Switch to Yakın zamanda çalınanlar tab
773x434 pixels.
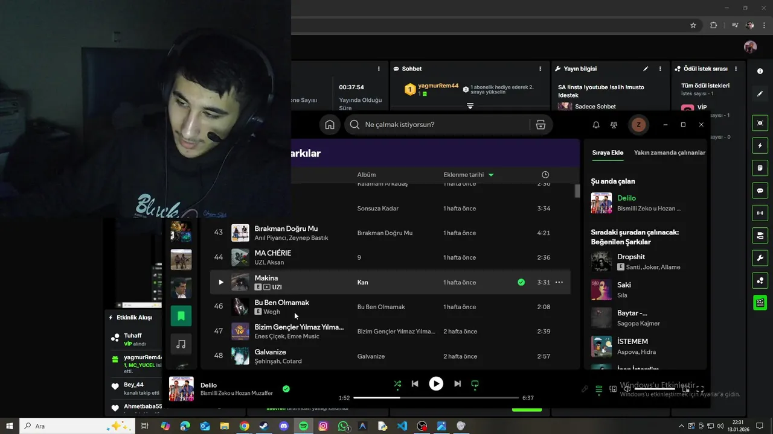click(x=670, y=153)
